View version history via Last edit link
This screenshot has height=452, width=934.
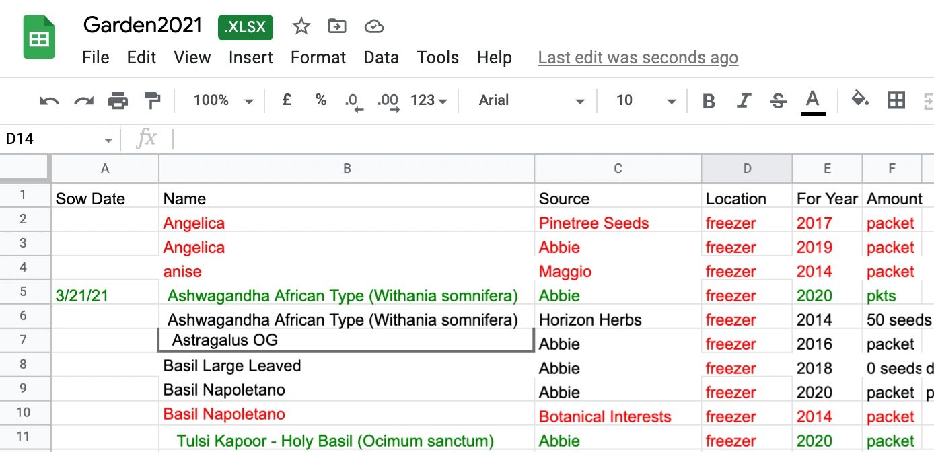click(x=637, y=57)
